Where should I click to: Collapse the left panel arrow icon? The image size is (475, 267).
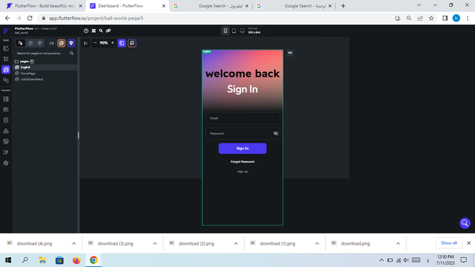pyautogui.click(x=86, y=43)
